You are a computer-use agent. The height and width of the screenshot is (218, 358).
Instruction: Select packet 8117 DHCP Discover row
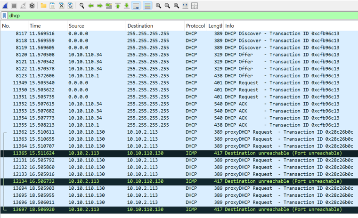coord(179,33)
